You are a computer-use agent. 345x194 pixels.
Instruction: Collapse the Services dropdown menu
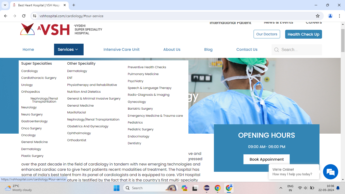tap(69, 50)
